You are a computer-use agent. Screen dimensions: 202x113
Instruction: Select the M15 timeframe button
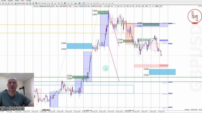tap(94, 3)
